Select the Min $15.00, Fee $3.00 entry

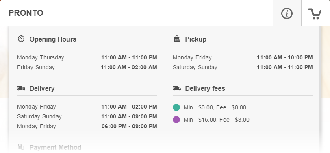(x=217, y=120)
